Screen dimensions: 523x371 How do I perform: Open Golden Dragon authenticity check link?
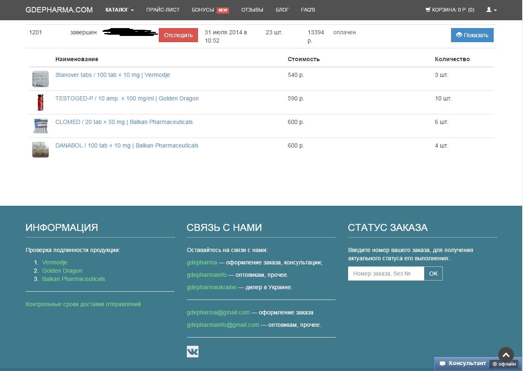pos(62,271)
